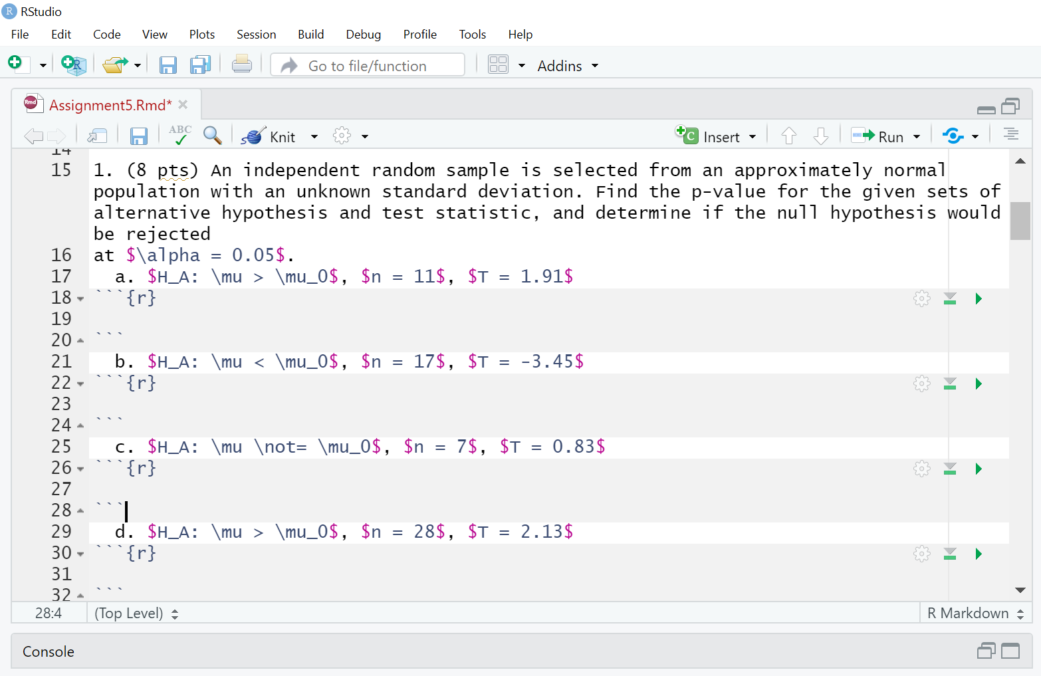Click the ABC spell check icon
Image resolution: width=1041 pixels, height=676 pixels.
coord(179,135)
